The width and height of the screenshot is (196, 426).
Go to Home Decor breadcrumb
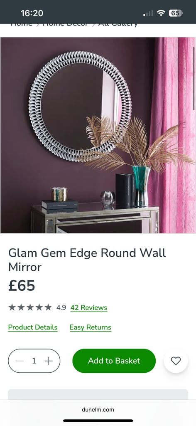tap(65, 24)
